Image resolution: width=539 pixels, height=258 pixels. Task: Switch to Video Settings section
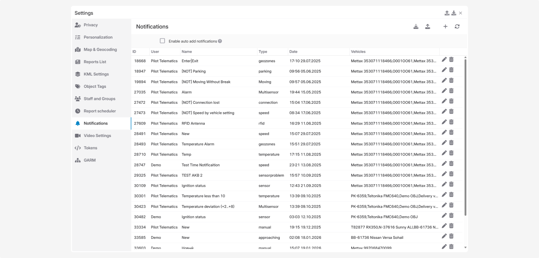pyautogui.click(x=97, y=136)
